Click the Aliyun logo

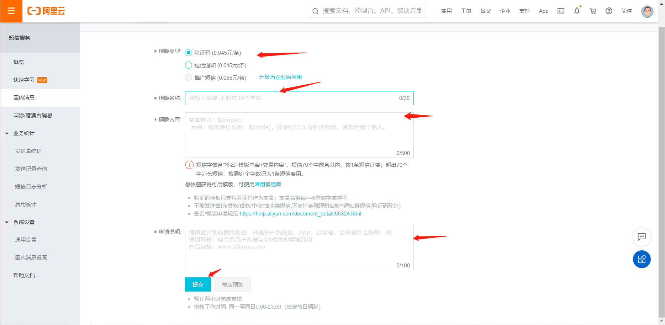tap(46, 11)
